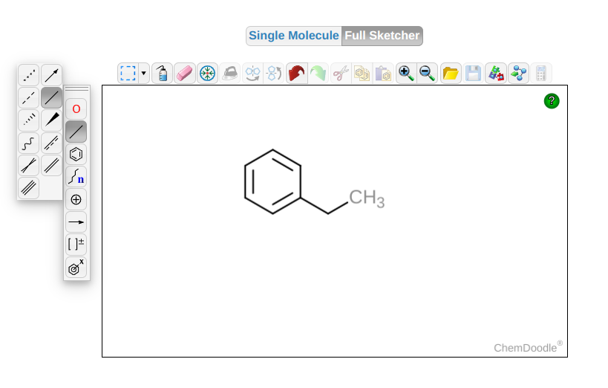Open the green help question mark
608x388 pixels.
click(552, 101)
